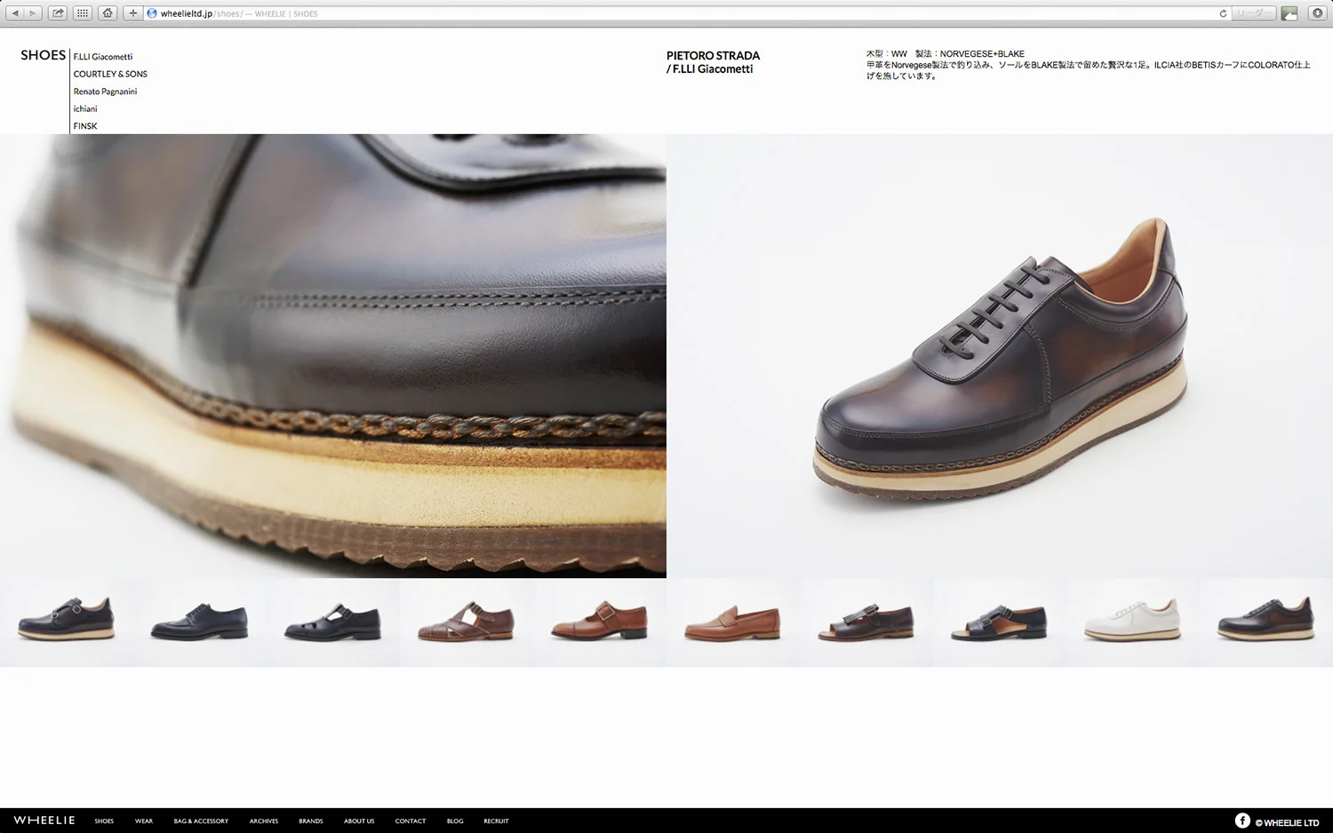Select ichiani brand
The width and height of the screenshot is (1333, 833).
coord(85,108)
